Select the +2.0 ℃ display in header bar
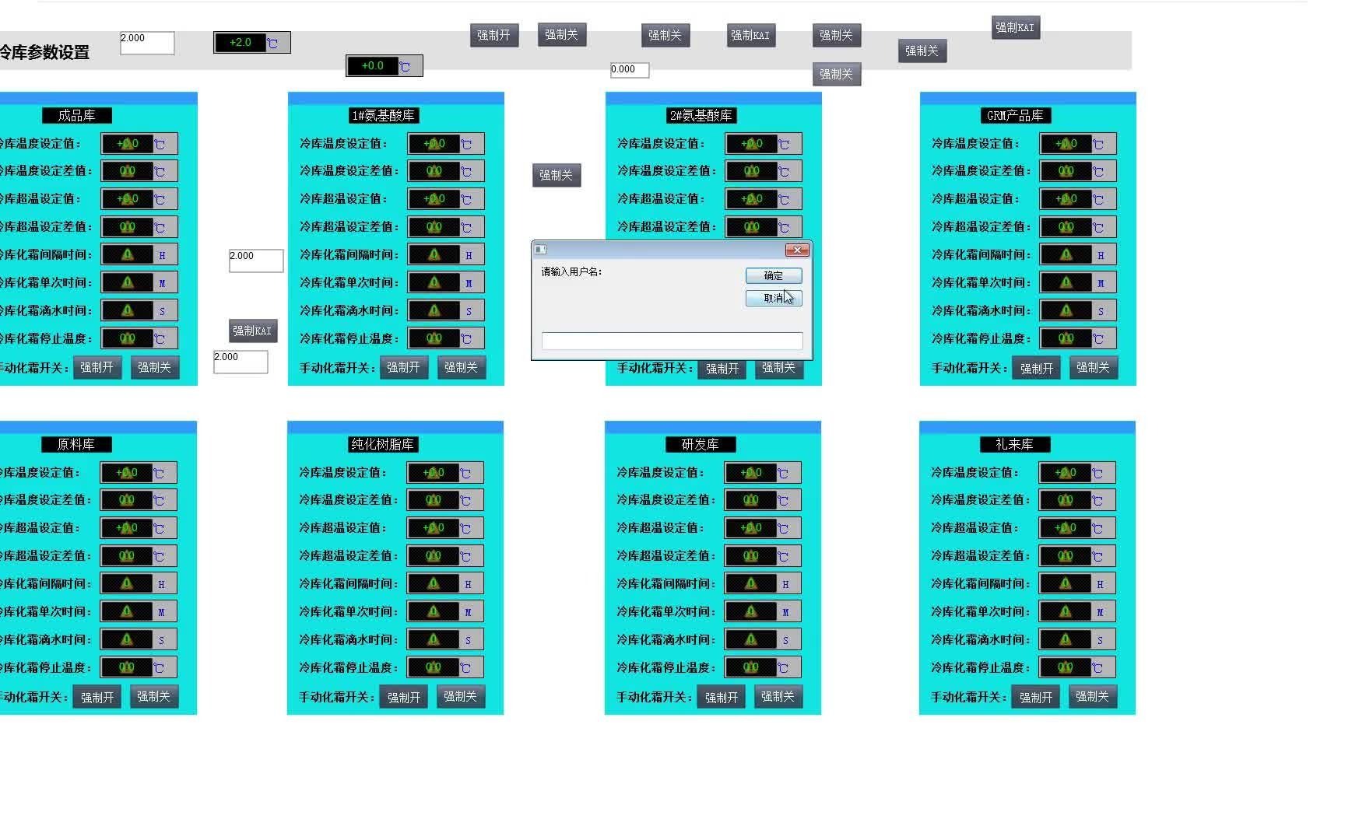The width and height of the screenshot is (1345, 840). [x=252, y=42]
